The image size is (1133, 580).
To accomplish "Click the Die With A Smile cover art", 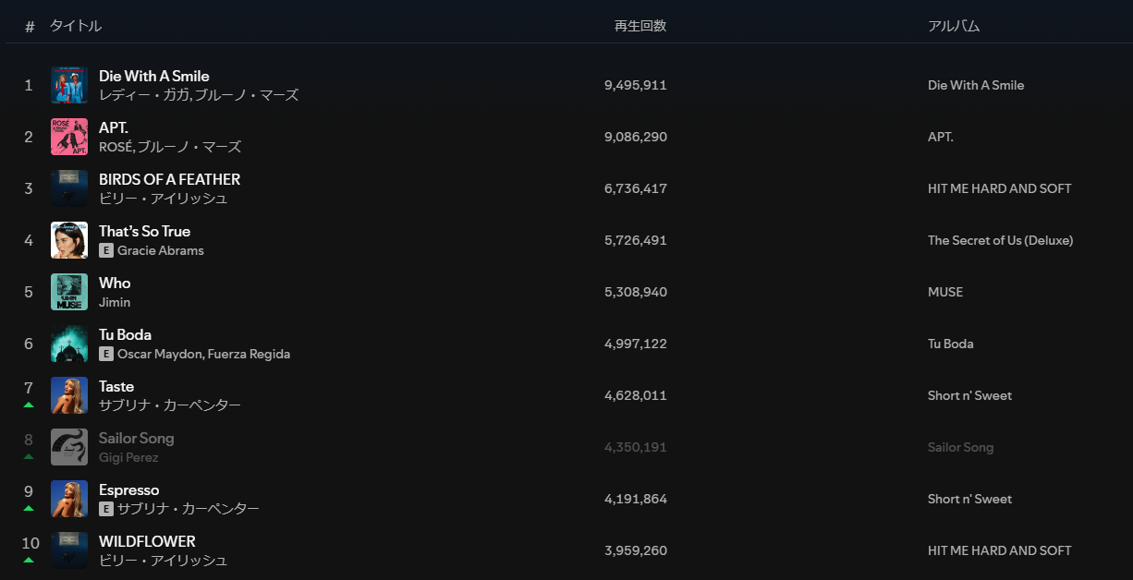I will point(69,85).
